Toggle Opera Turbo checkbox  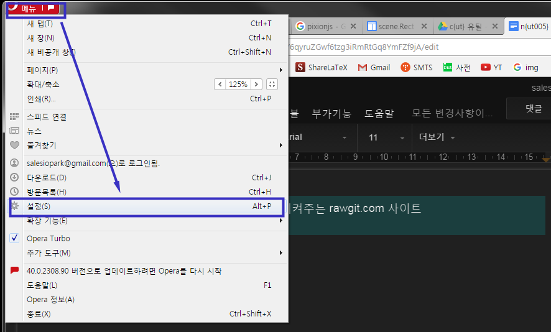click(14, 238)
